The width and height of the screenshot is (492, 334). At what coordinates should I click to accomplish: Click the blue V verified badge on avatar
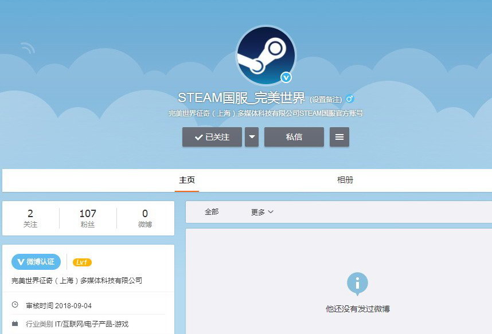point(286,77)
